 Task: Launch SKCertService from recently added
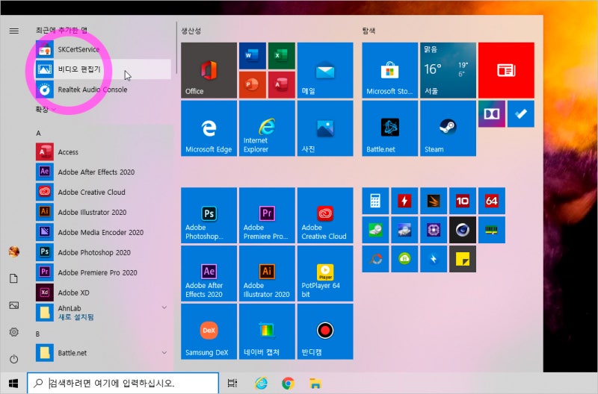[103, 49]
